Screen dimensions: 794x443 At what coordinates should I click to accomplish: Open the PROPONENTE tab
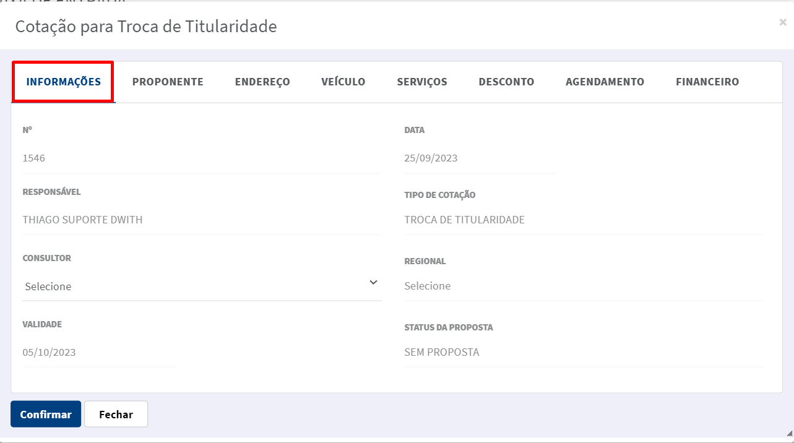(x=168, y=82)
